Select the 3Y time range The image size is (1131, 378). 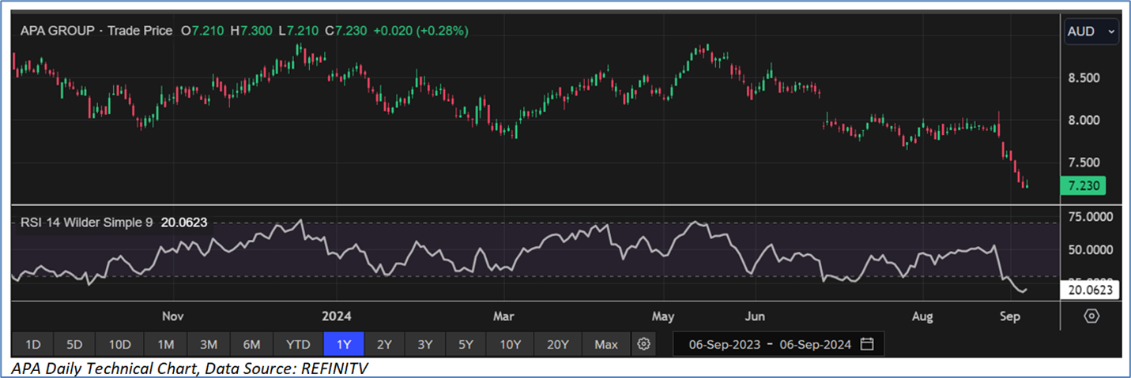point(425,344)
